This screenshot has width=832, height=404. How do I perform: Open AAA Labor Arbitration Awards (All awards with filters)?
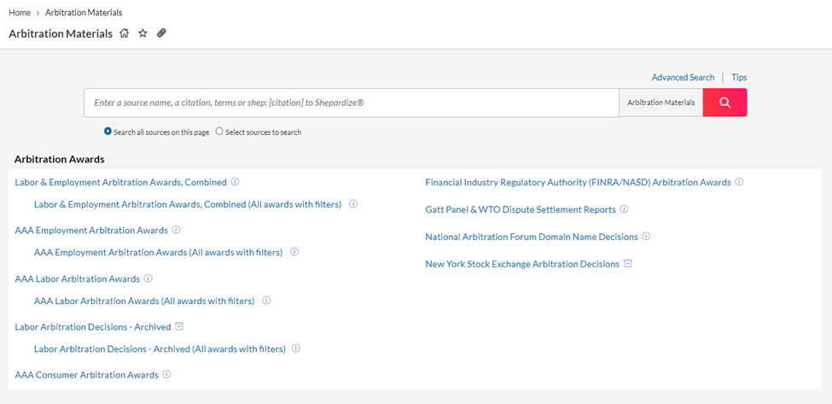click(144, 301)
